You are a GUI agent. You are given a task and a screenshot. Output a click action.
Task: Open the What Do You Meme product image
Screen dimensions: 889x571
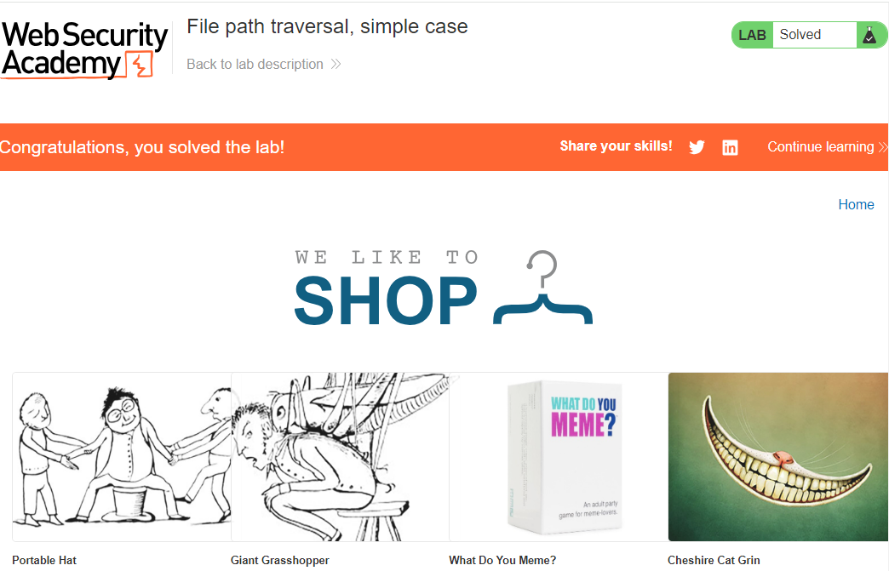[x=559, y=457]
